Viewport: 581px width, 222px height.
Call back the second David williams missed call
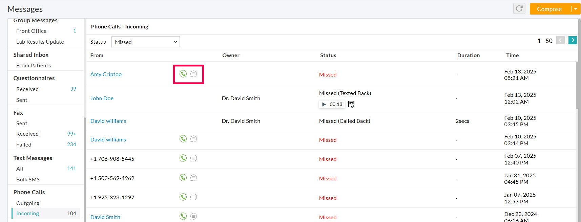(183, 139)
